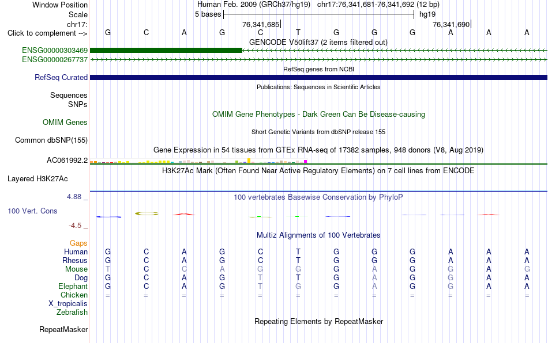
Task: Click the green ENSG00000303469 exon block
Action: pyautogui.click(x=166, y=51)
